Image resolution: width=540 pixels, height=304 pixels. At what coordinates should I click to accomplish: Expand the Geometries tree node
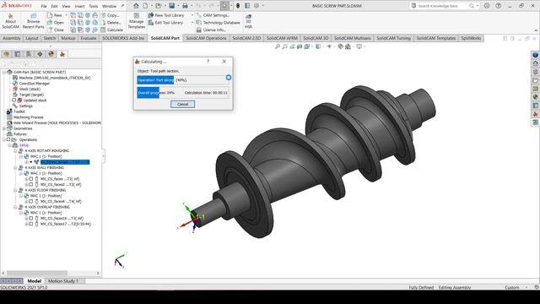pos(4,128)
